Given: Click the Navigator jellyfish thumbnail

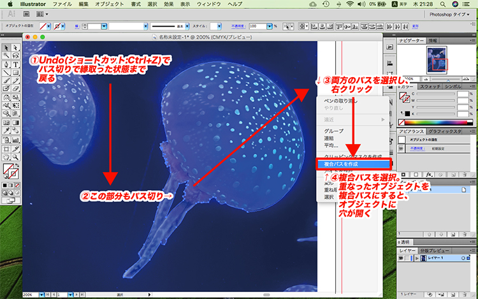Looking at the screenshot, I should pos(437,60).
